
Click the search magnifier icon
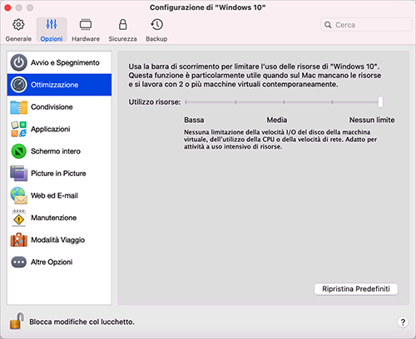point(328,25)
